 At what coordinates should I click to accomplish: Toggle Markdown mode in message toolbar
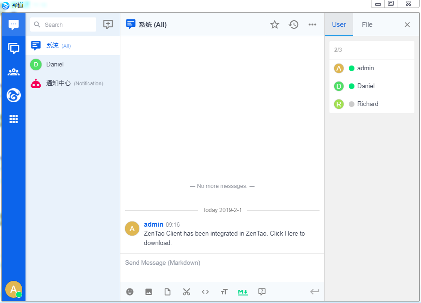click(243, 292)
